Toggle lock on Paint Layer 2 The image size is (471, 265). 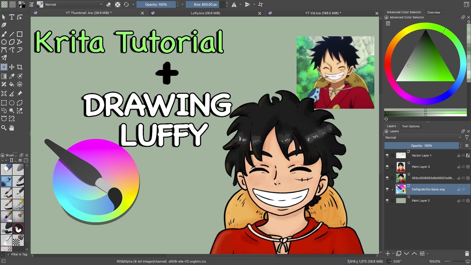459,201
